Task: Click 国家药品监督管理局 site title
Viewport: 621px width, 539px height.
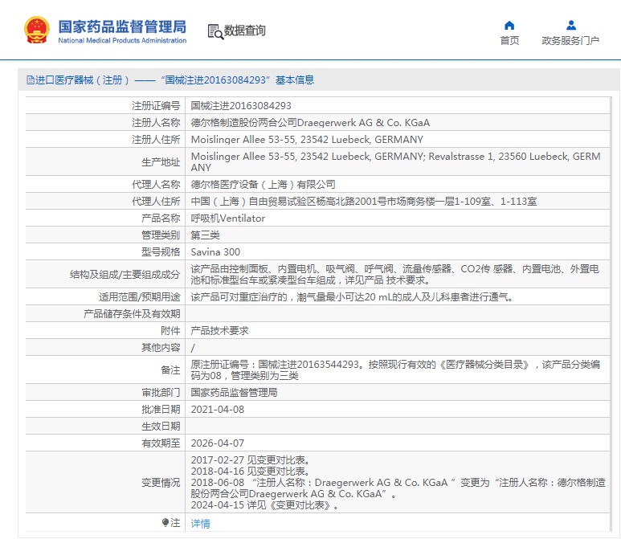Action: [x=122, y=27]
